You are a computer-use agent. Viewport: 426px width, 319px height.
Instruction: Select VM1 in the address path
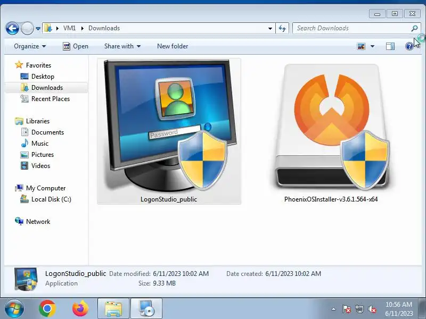69,28
